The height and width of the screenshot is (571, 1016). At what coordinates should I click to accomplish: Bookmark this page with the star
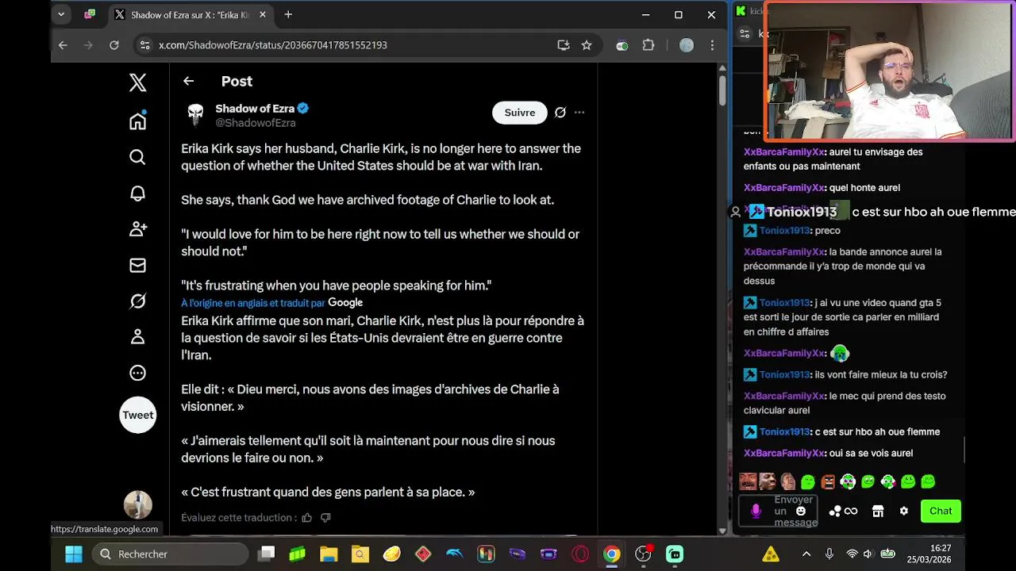coord(587,45)
